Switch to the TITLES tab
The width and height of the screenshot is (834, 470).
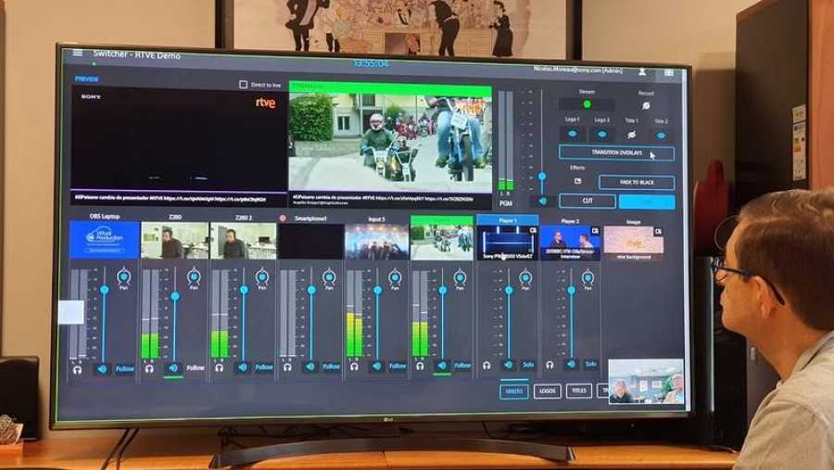click(579, 390)
